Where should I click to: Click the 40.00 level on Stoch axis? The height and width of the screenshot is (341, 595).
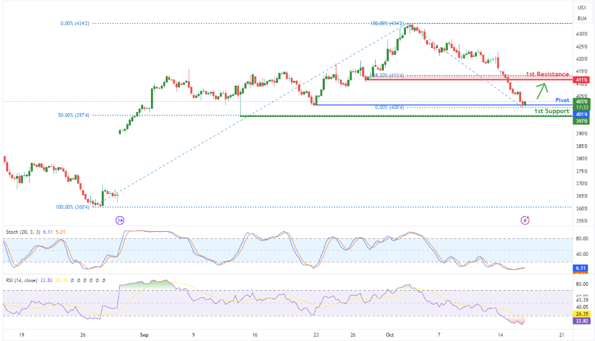(582, 254)
